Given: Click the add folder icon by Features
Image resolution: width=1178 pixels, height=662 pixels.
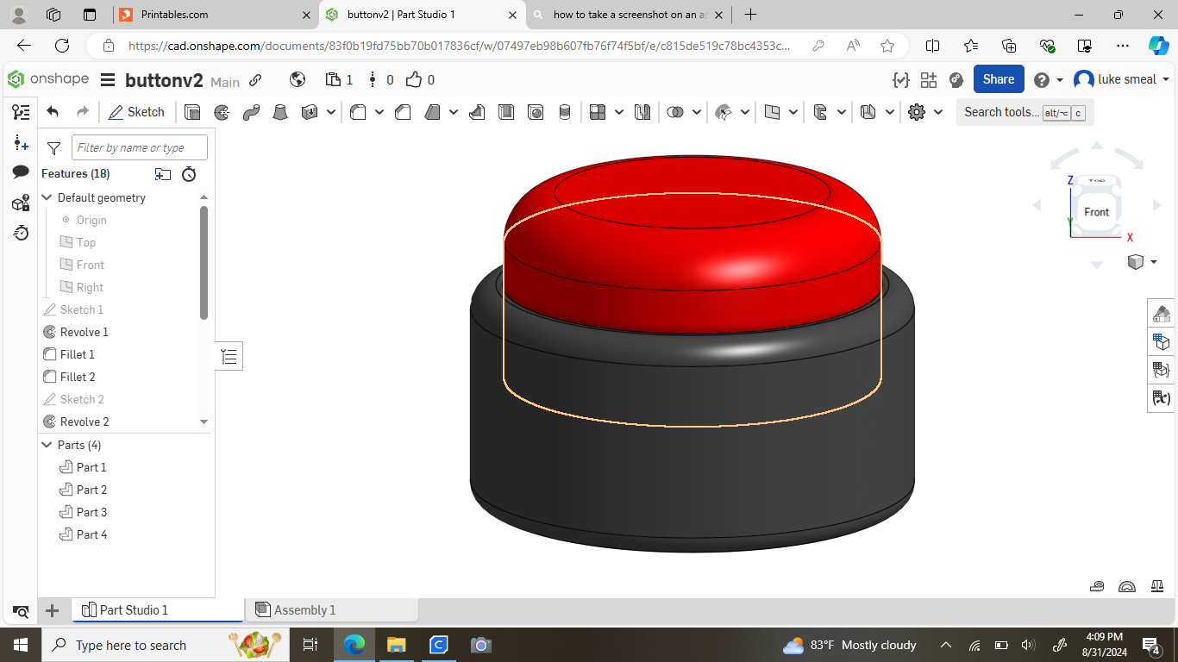Looking at the screenshot, I should tap(163, 174).
